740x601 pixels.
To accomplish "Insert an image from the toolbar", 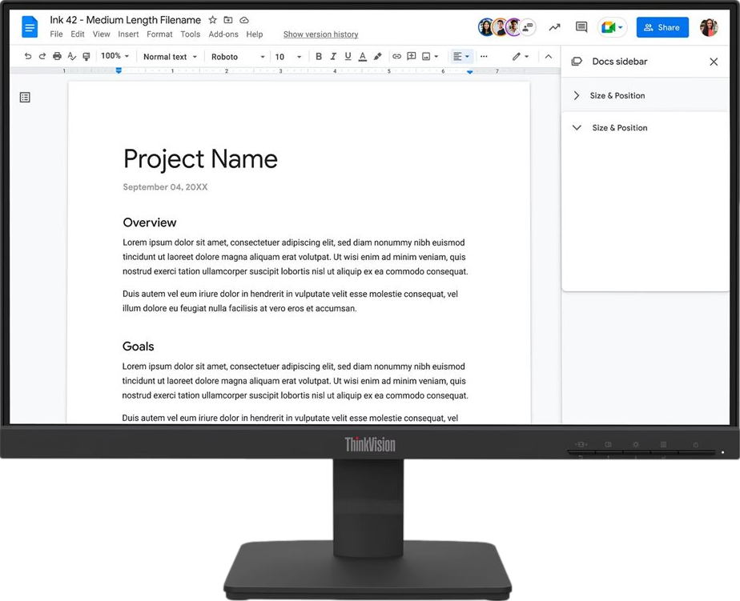I will pos(426,56).
